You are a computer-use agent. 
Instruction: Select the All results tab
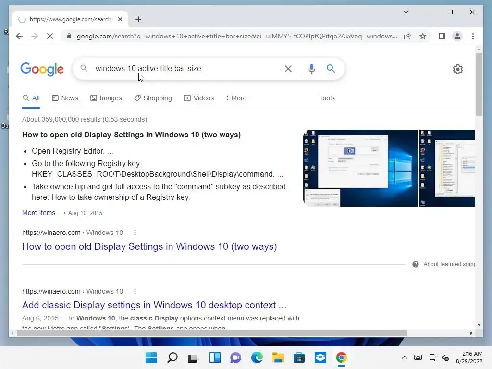tap(31, 98)
